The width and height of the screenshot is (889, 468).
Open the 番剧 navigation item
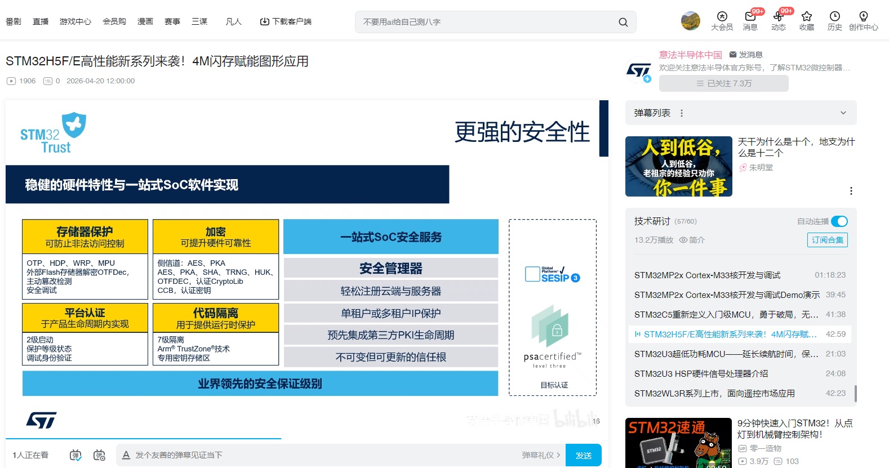point(14,21)
